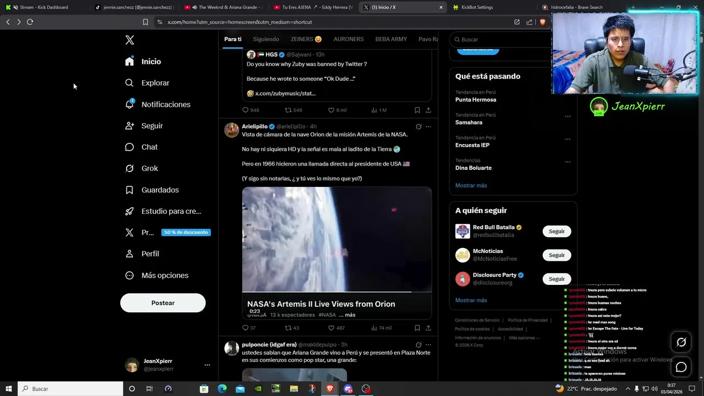Click the Postear button
The height and width of the screenshot is (396, 704).
point(163,303)
